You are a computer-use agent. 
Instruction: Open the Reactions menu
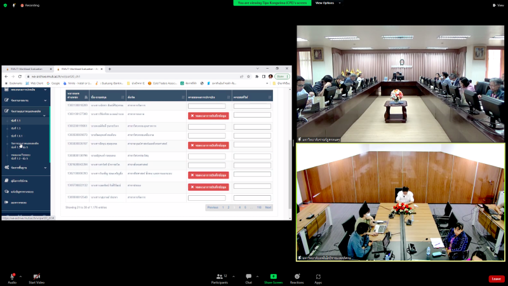click(297, 276)
